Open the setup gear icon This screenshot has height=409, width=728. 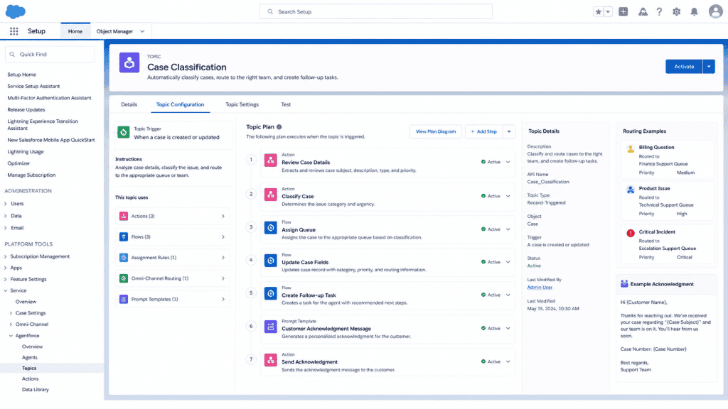677,12
